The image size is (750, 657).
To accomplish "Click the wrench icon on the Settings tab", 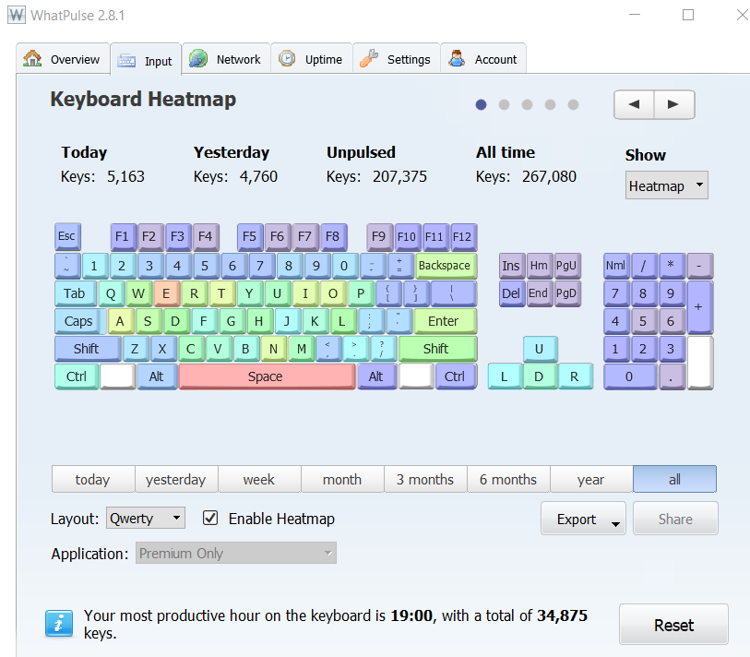I will [369, 58].
